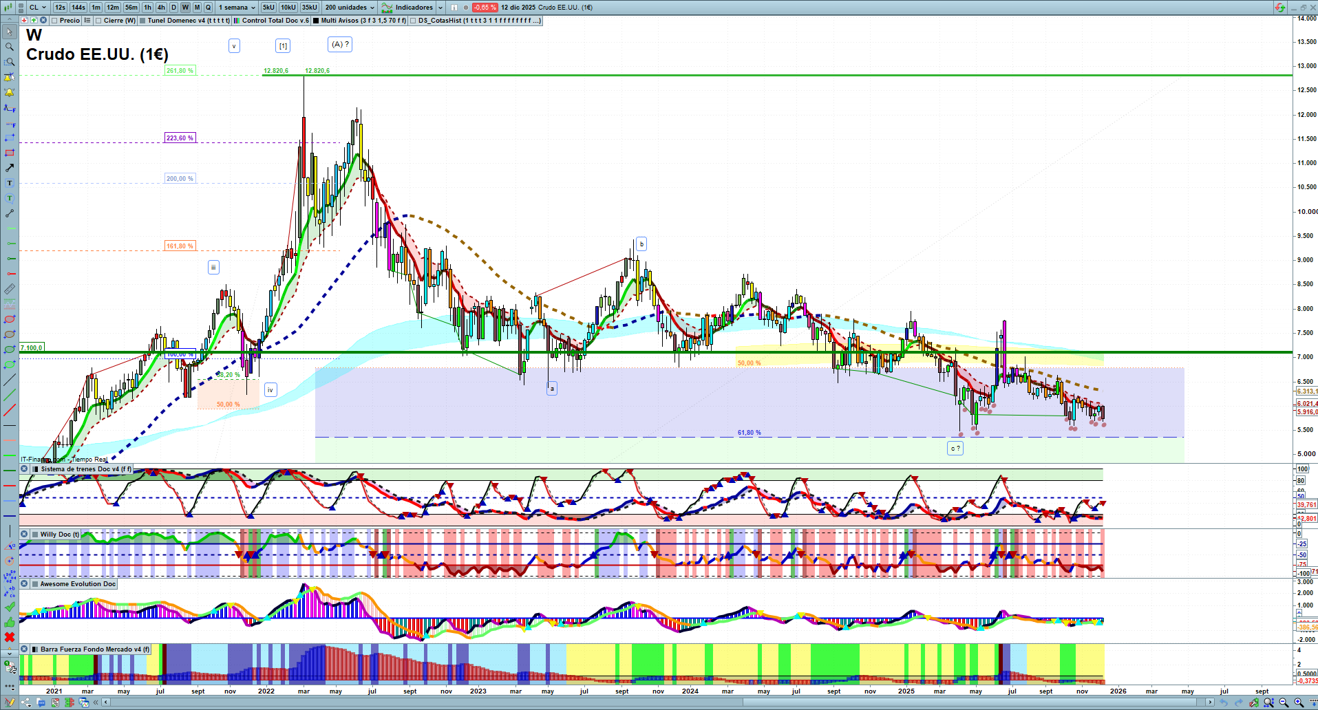The image size is (1318, 710).
Task: Click the green up-arrow icon beside Precio
Action: 33,21
